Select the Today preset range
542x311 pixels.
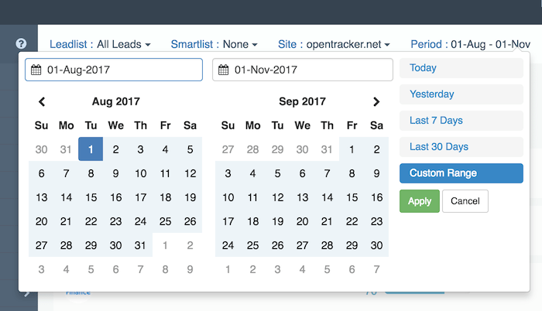pos(461,68)
